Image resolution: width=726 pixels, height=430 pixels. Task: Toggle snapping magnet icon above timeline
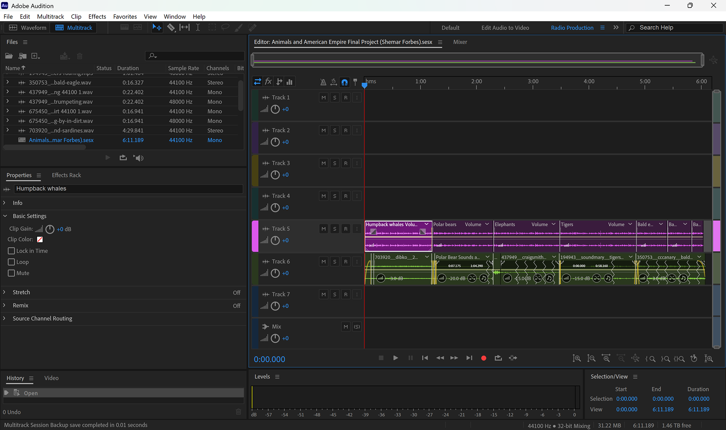(x=344, y=82)
